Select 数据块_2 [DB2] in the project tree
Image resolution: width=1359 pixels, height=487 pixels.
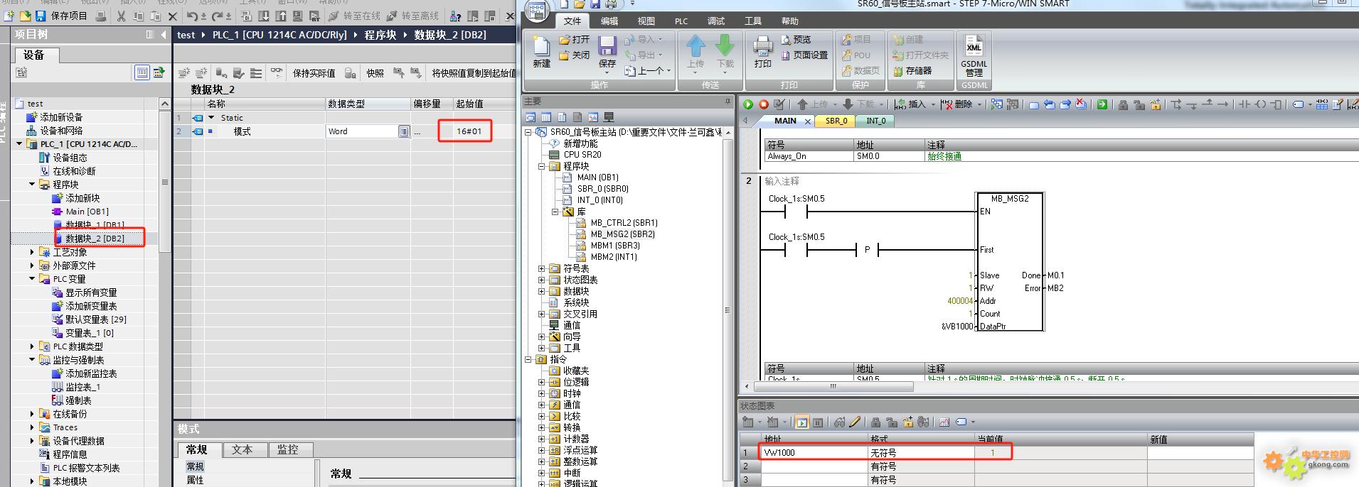coord(95,239)
